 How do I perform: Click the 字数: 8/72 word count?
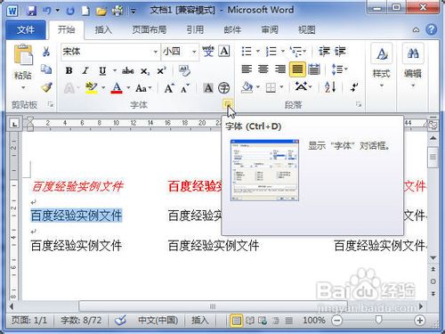tap(81, 320)
